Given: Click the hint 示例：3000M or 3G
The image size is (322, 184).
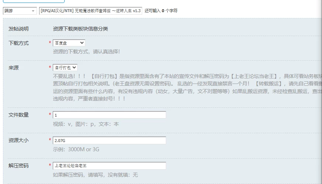Looking at the screenshot, I should pos(76,149).
